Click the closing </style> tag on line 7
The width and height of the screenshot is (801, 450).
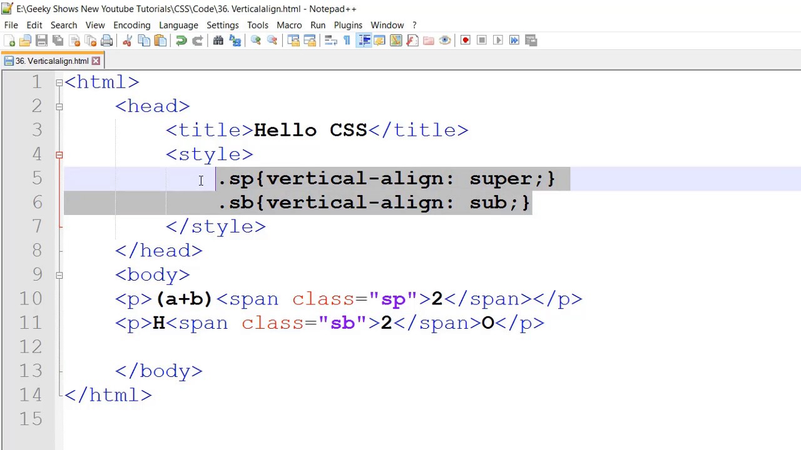coord(216,227)
